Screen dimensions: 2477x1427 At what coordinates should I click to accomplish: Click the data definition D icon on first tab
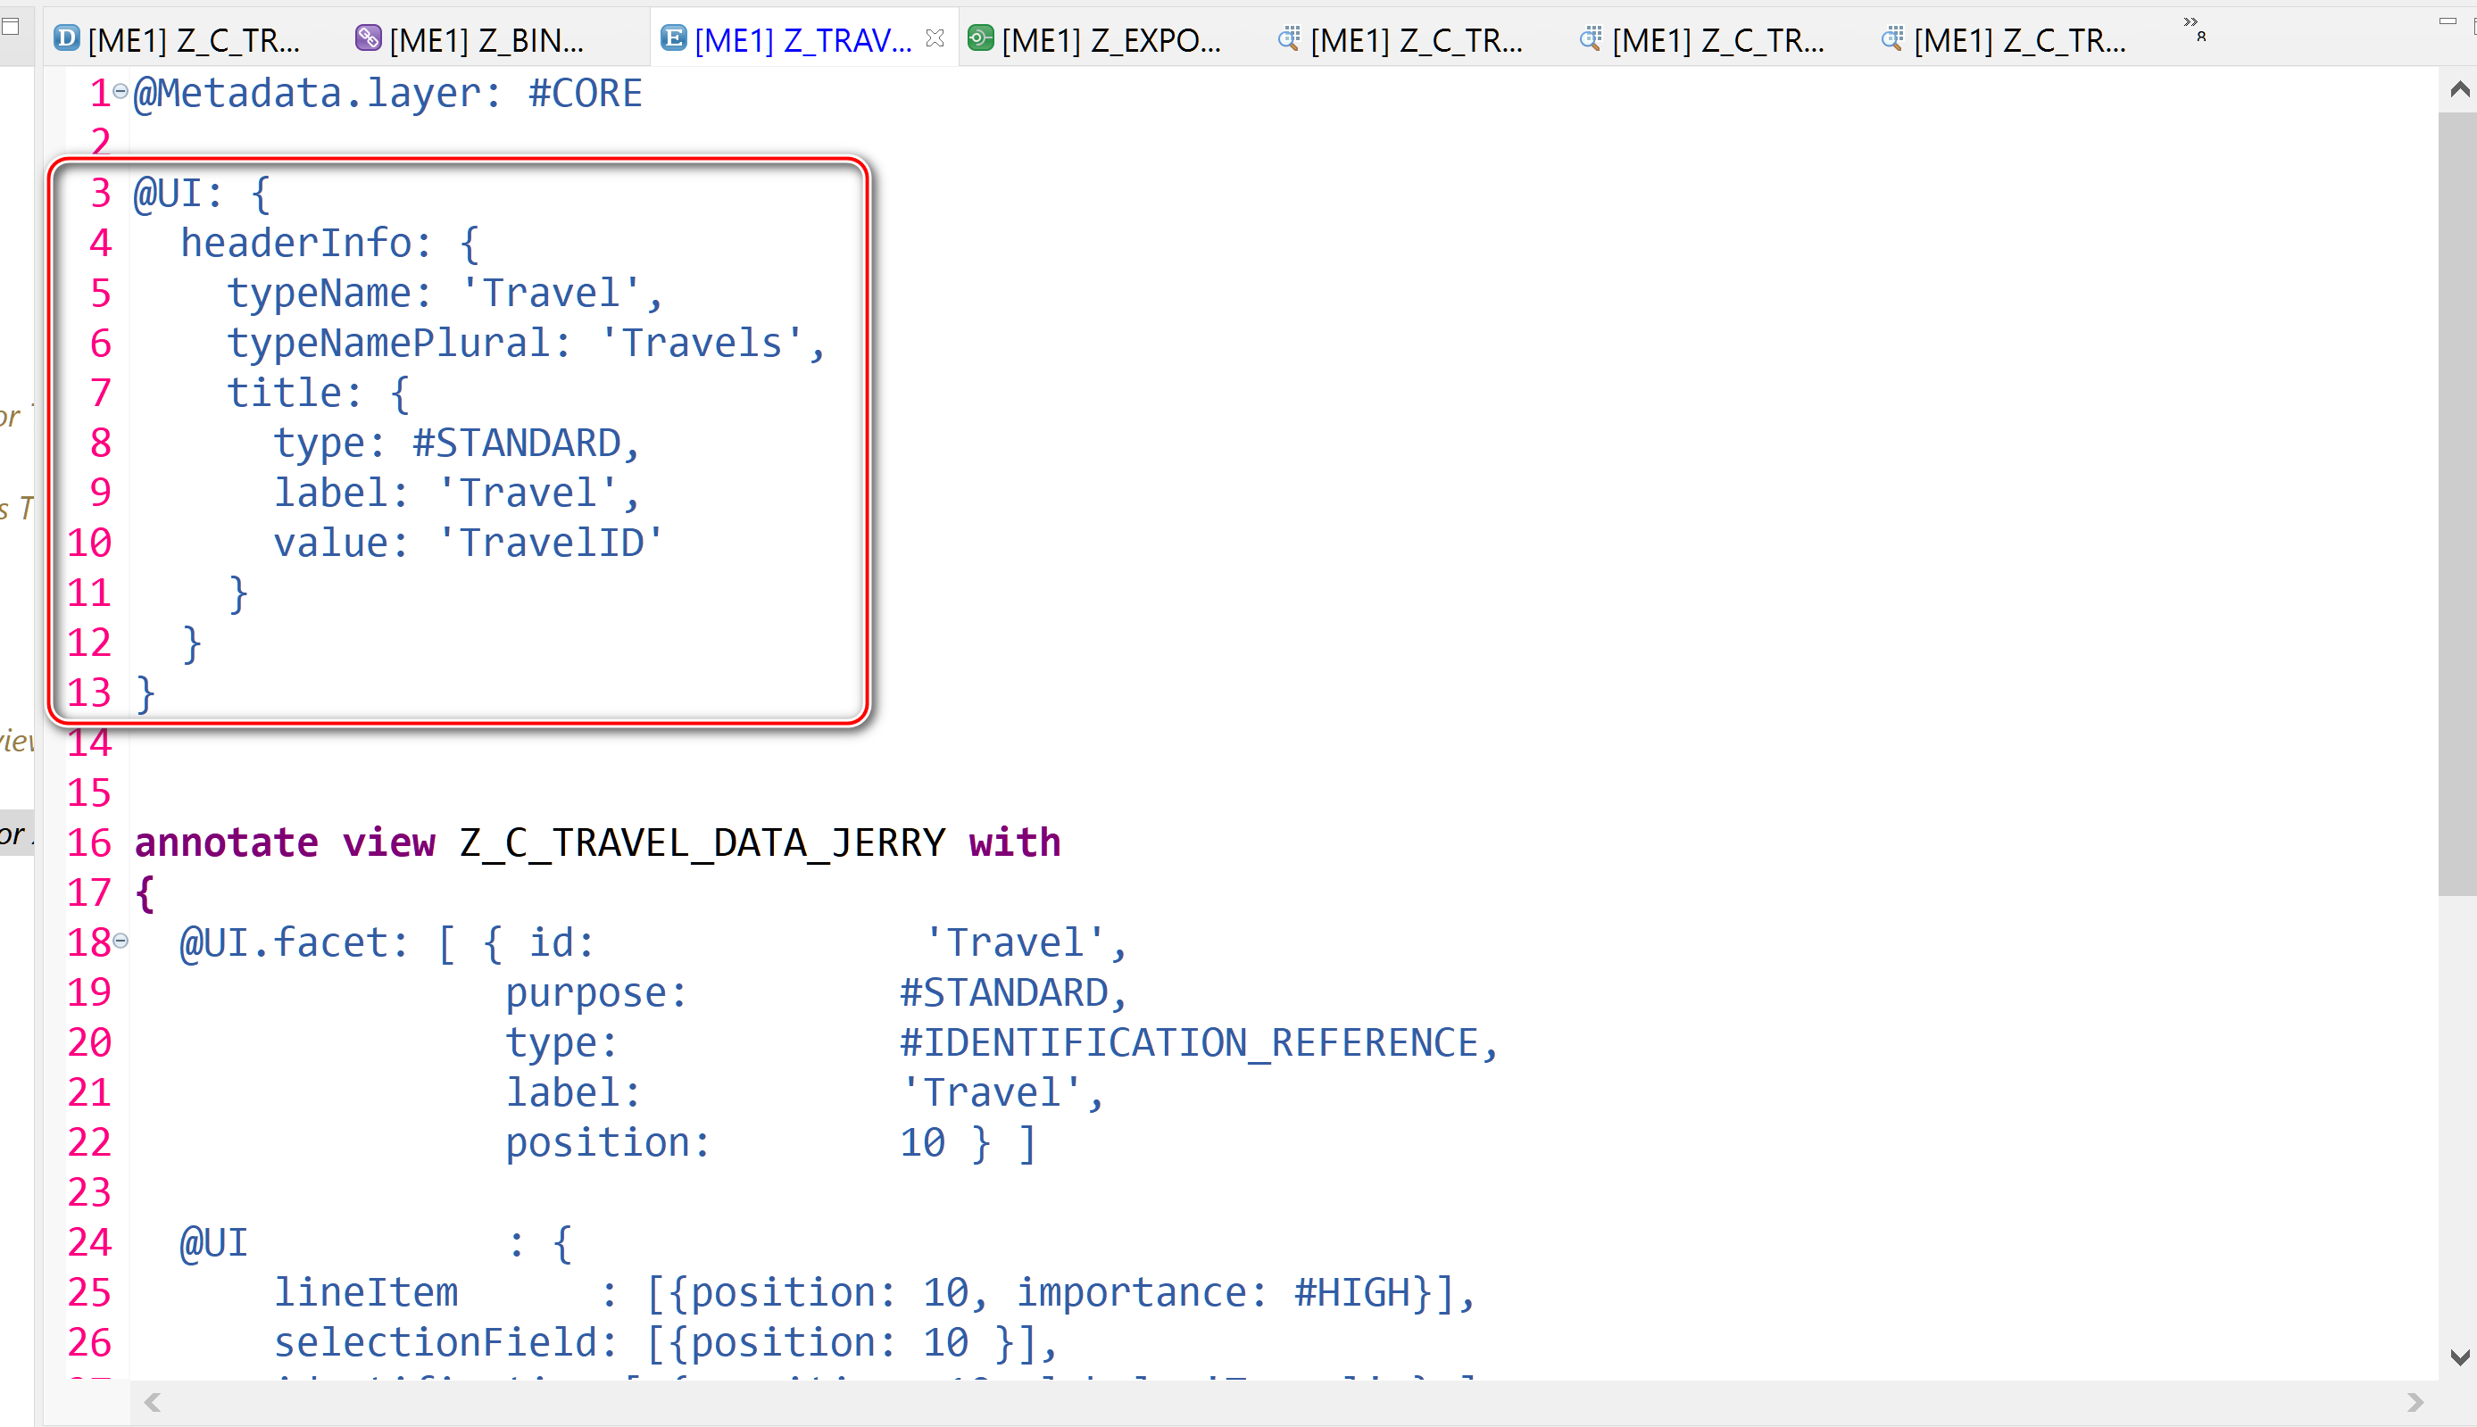67,38
